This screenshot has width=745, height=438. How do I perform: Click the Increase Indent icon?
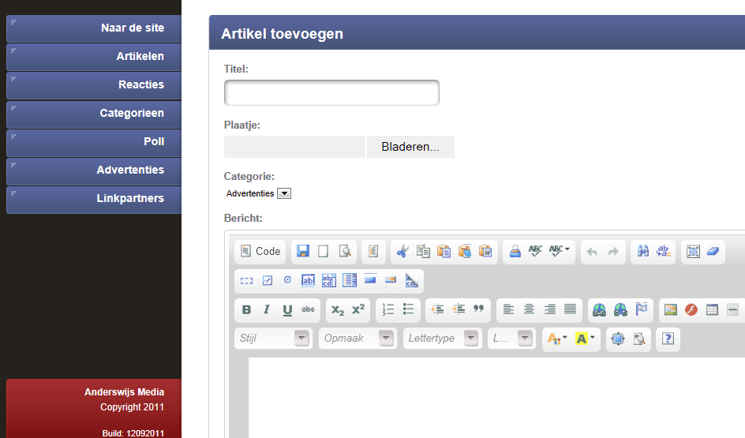click(x=459, y=309)
